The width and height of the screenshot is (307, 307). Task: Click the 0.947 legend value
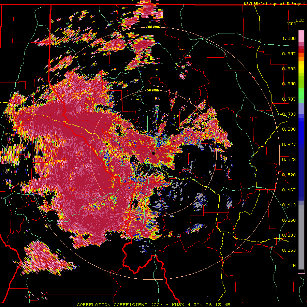289,54
